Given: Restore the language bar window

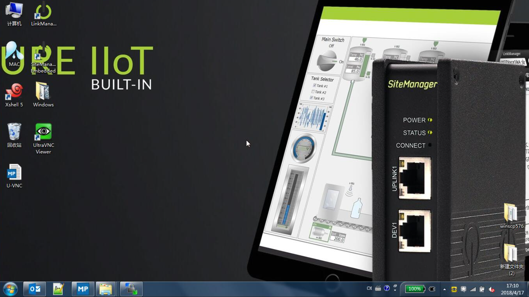Looking at the screenshot, I should (x=395, y=286).
